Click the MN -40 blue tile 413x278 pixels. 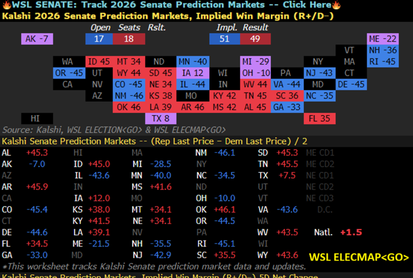193,62
